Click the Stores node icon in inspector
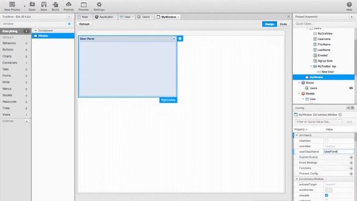The image size is (357, 201). [303, 83]
